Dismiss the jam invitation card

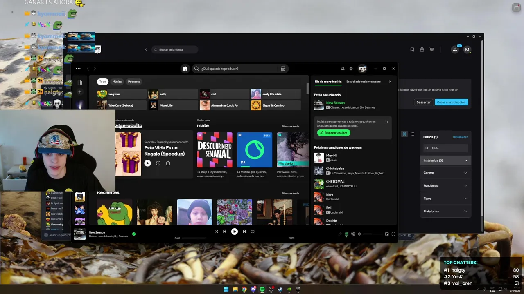[x=386, y=122]
